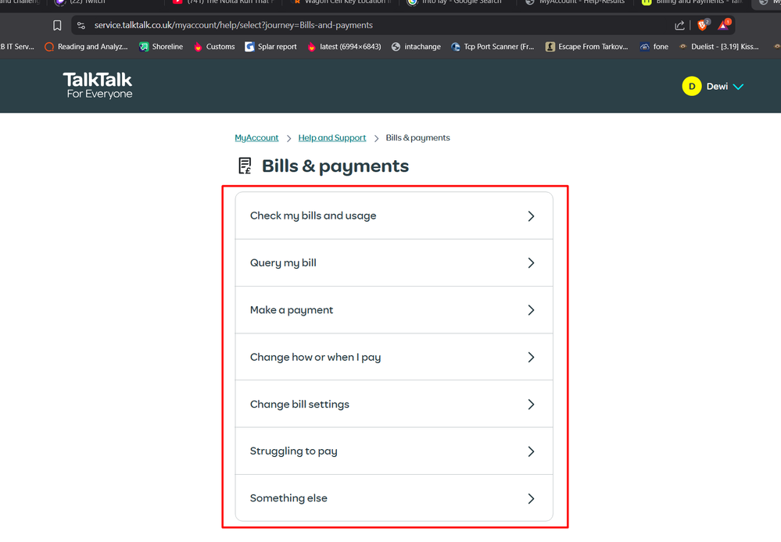
Task: Click the bookmark icon beside the address bar
Action: (57, 25)
